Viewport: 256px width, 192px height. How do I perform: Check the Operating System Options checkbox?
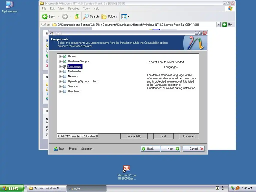pos(65,81)
